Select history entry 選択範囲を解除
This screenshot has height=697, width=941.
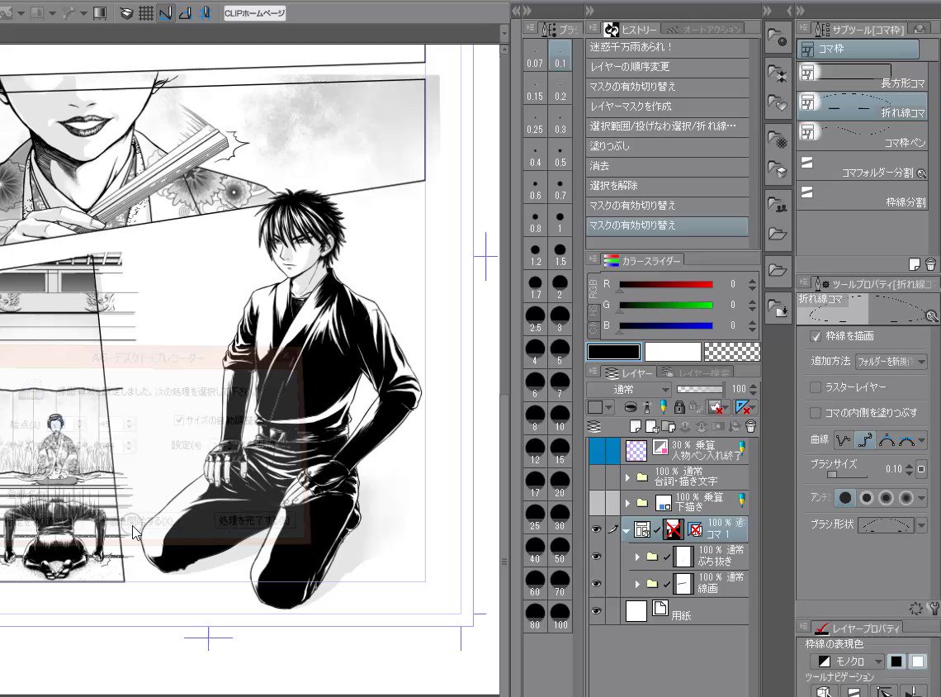[667, 186]
